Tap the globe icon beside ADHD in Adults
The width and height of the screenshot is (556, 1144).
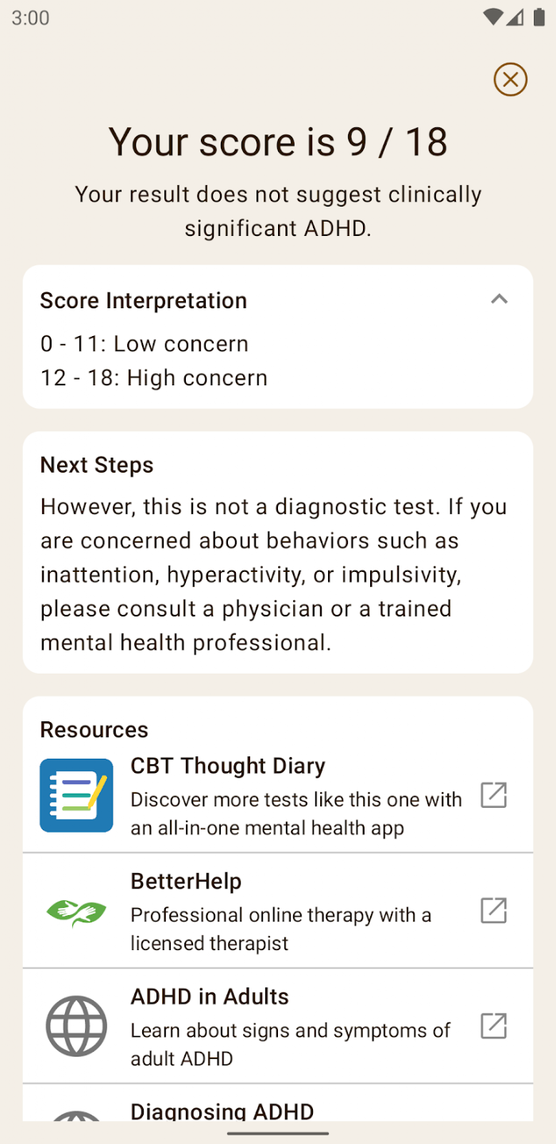coord(76,1026)
